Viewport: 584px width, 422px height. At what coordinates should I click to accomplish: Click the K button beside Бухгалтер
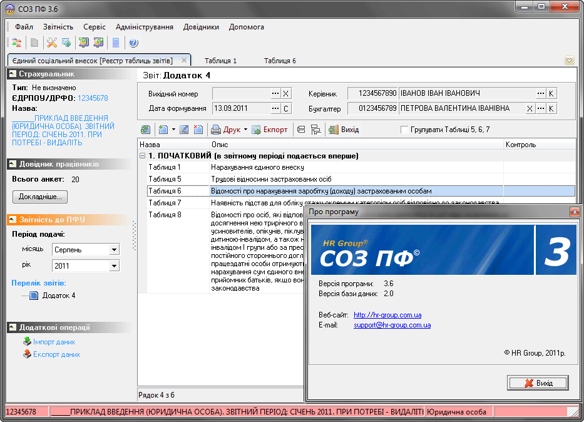pyautogui.click(x=551, y=108)
